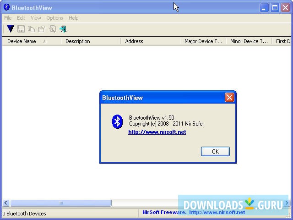The width and height of the screenshot is (293, 220).
Task: Click the blue triangle toolbar icon
Action: click(11, 29)
